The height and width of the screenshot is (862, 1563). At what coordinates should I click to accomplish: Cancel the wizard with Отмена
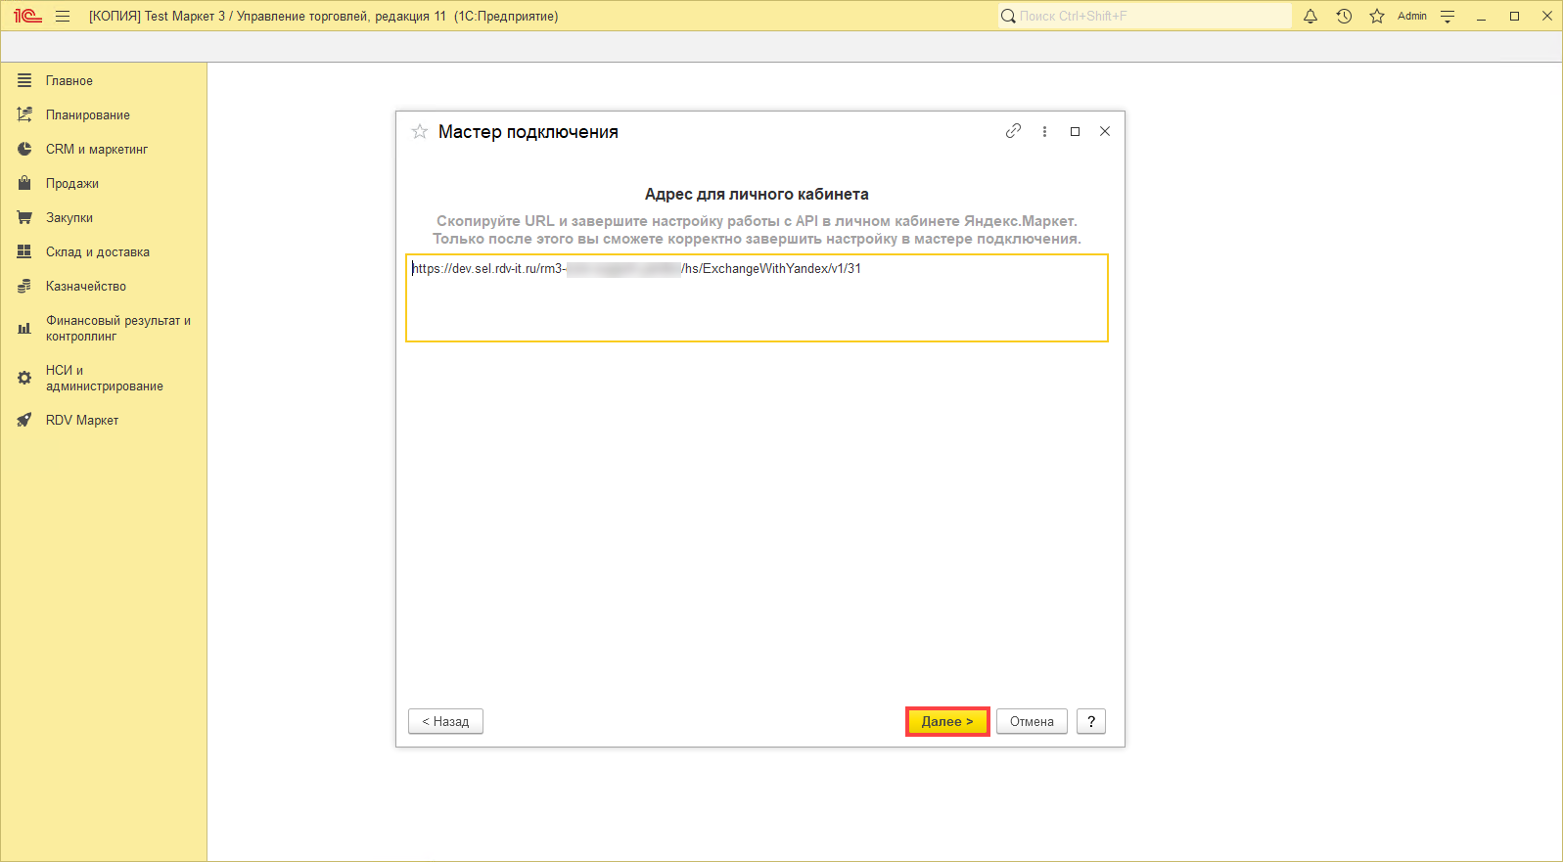pyautogui.click(x=1032, y=721)
